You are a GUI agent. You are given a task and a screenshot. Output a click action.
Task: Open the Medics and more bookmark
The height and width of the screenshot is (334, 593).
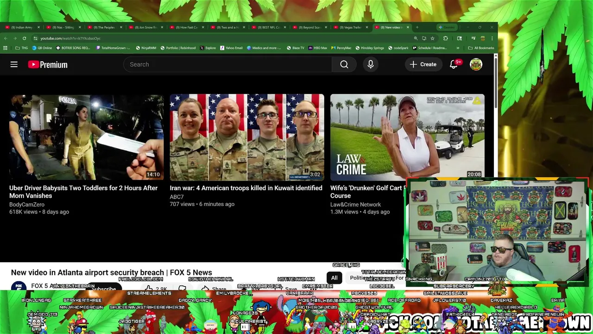pos(264,48)
